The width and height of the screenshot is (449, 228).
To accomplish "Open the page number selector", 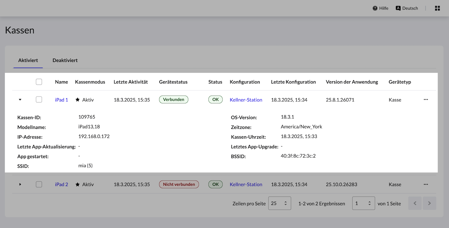I will point(363,203).
